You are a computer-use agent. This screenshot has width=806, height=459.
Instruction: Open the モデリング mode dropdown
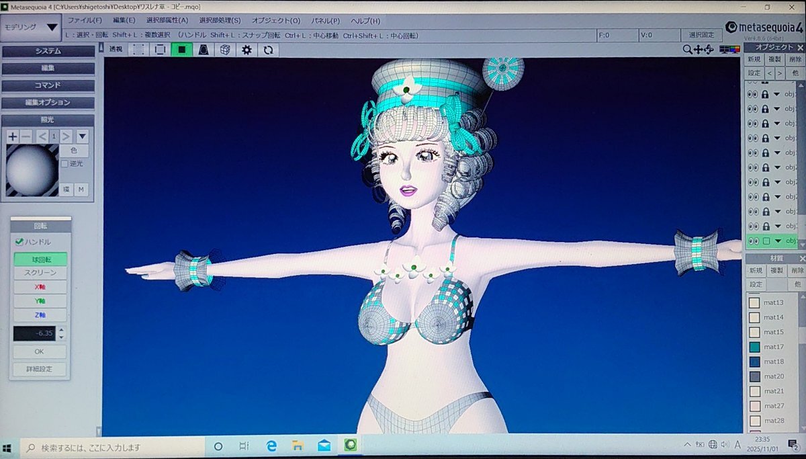[31, 28]
